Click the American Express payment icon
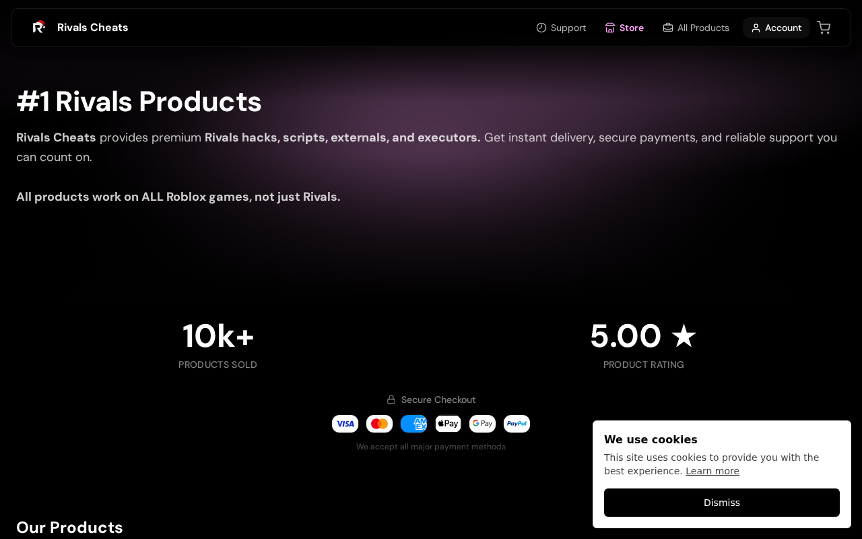862x539 pixels. click(413, 424)
